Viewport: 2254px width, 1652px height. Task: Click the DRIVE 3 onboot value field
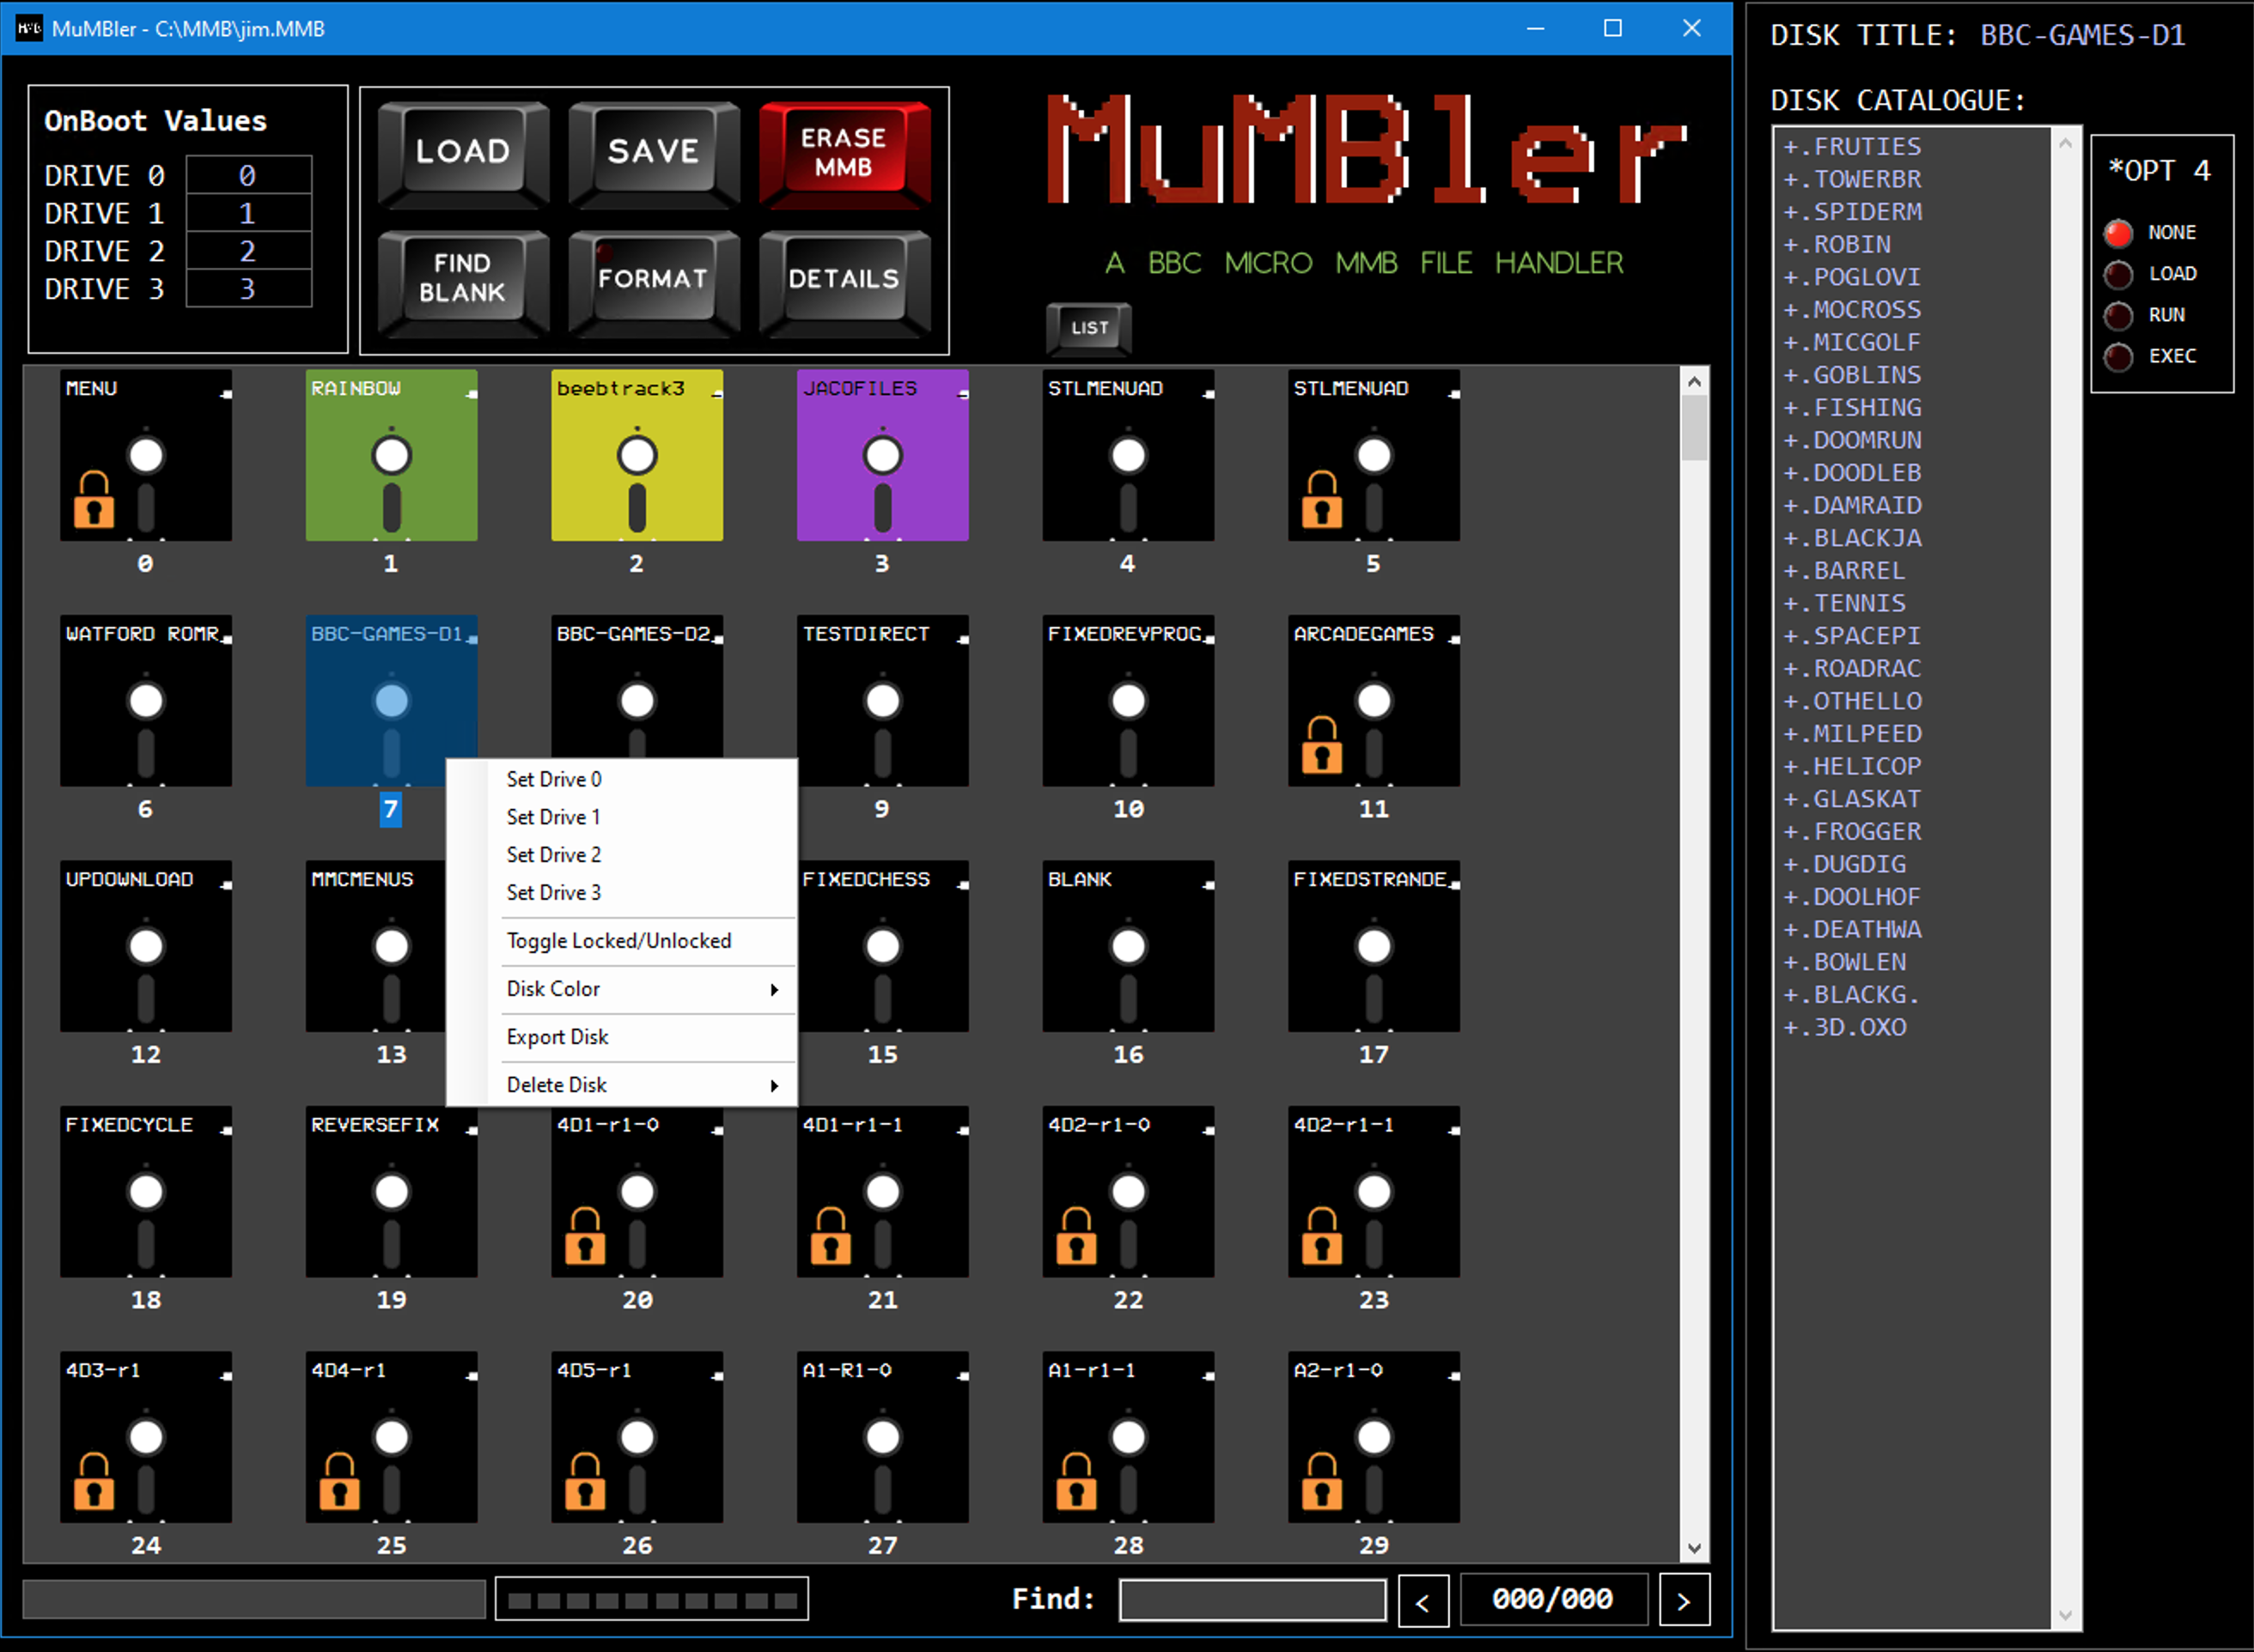(248, 289)
